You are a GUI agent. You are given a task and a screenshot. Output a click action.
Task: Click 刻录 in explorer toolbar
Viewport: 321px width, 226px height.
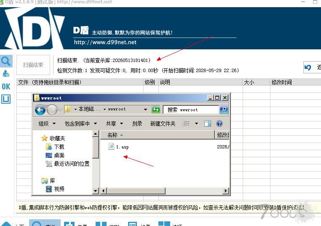(x=137, y=124)
